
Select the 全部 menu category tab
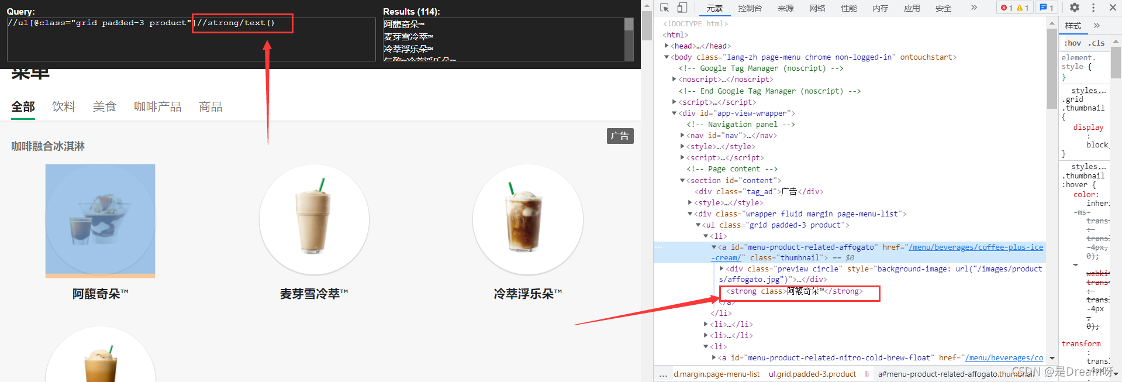click(x=23, y=107)
